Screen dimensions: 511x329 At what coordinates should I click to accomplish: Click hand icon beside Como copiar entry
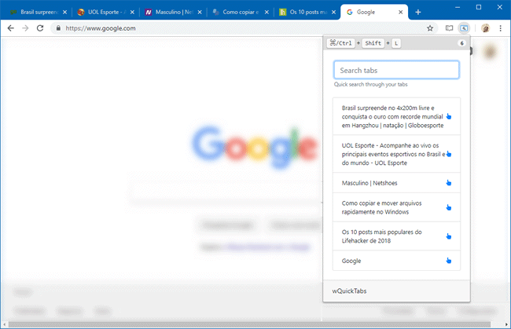click(449, 207)
